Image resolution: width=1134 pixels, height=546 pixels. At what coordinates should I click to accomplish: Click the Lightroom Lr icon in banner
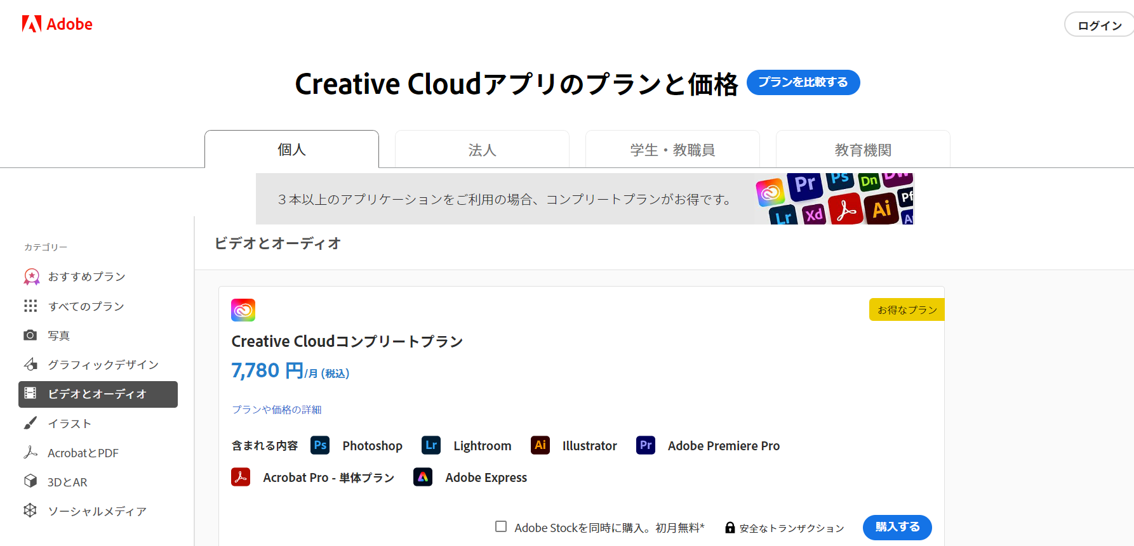tap(784, 216)
